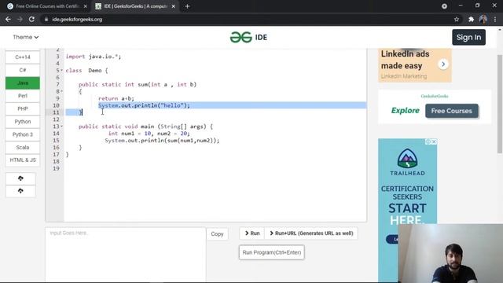Close the Trailhead ad with X icon
Image resolution: width=503 pixels, height=283 pixels.
tap(434, 141)
